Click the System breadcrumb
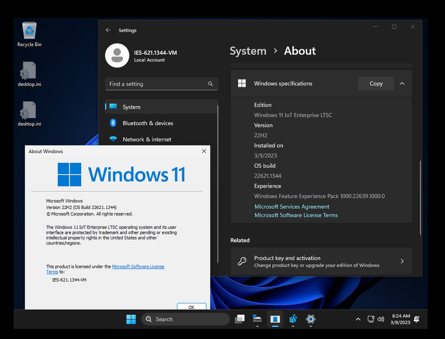This screenshot has width=445, height=339. (x=248, y=51)
